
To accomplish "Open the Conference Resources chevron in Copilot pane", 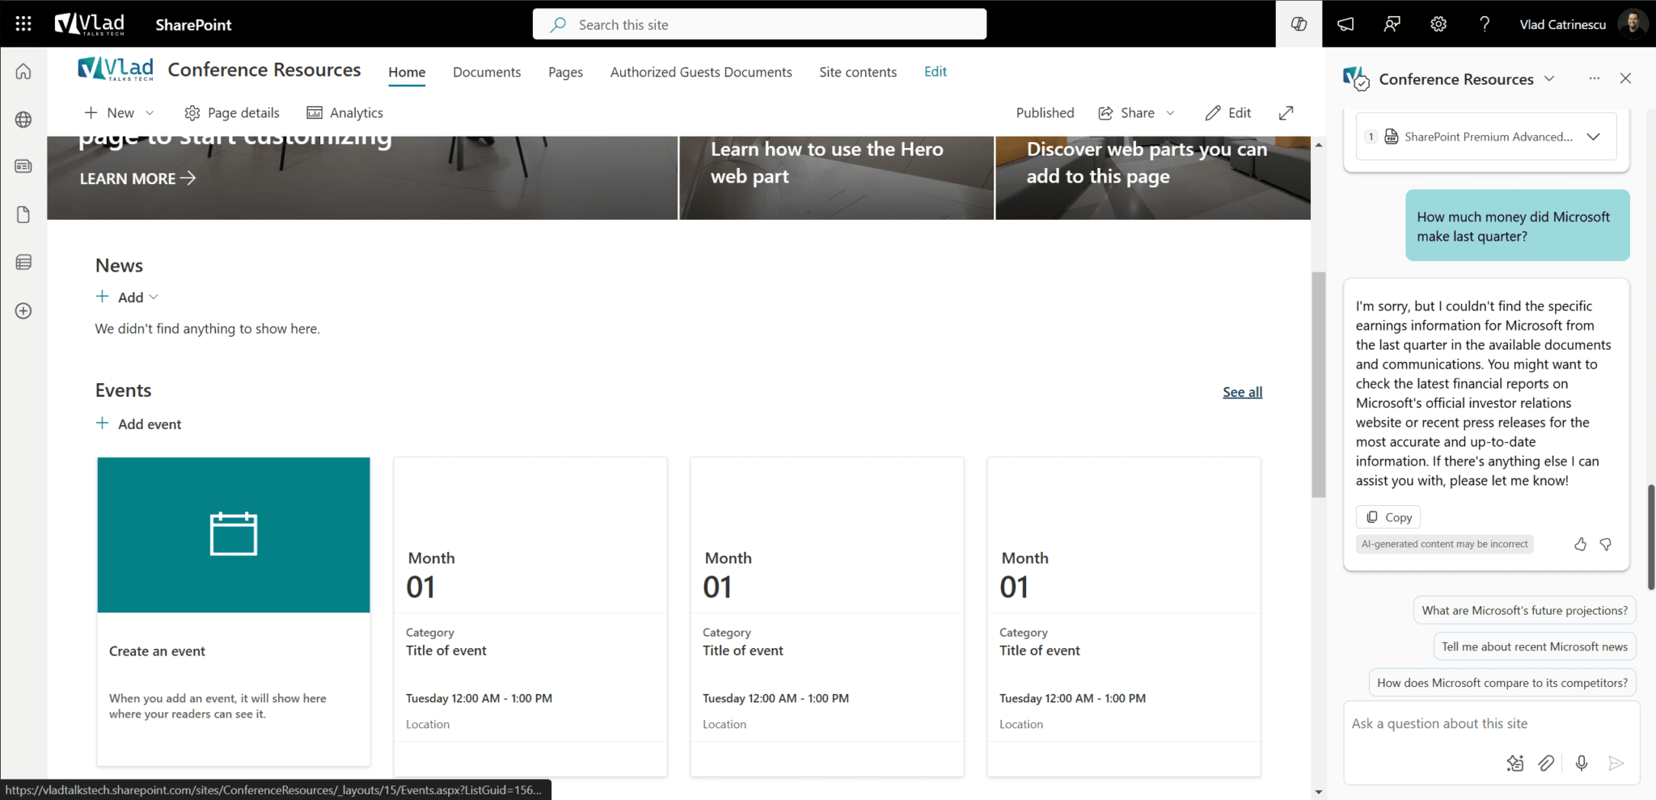I will tap(1549, 78).
